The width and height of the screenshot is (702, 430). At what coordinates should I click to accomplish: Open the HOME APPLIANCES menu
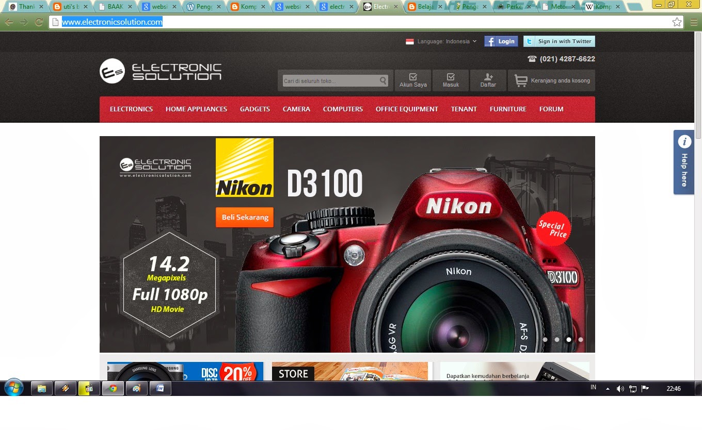(x=196, y=109)
